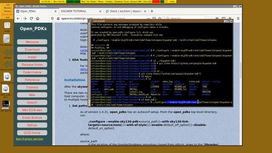Open the Search sidebar button
Screen dimensions: 272x153
(32, 102)
